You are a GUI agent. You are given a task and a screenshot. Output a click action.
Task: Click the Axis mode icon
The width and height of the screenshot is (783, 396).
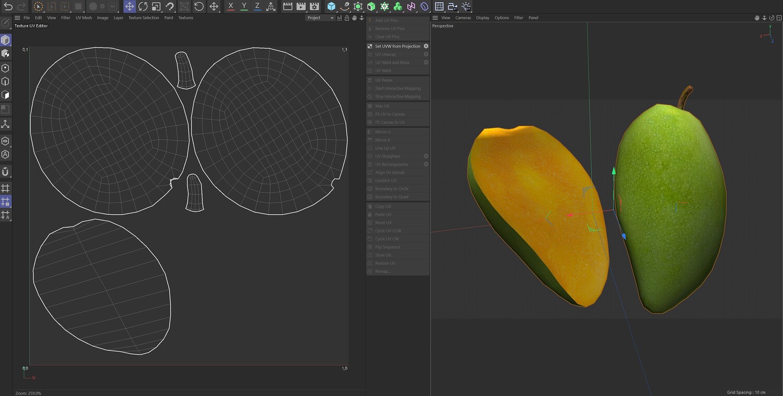click(x=5, y=124)
